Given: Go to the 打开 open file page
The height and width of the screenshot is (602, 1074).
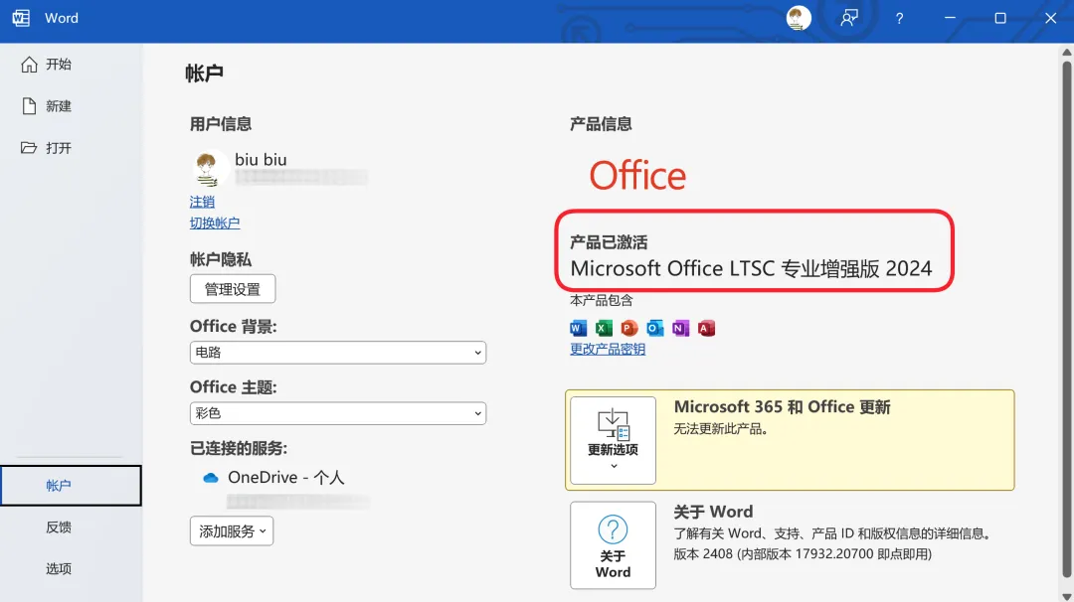Looking at the screenshot, I should coord(59,148).
